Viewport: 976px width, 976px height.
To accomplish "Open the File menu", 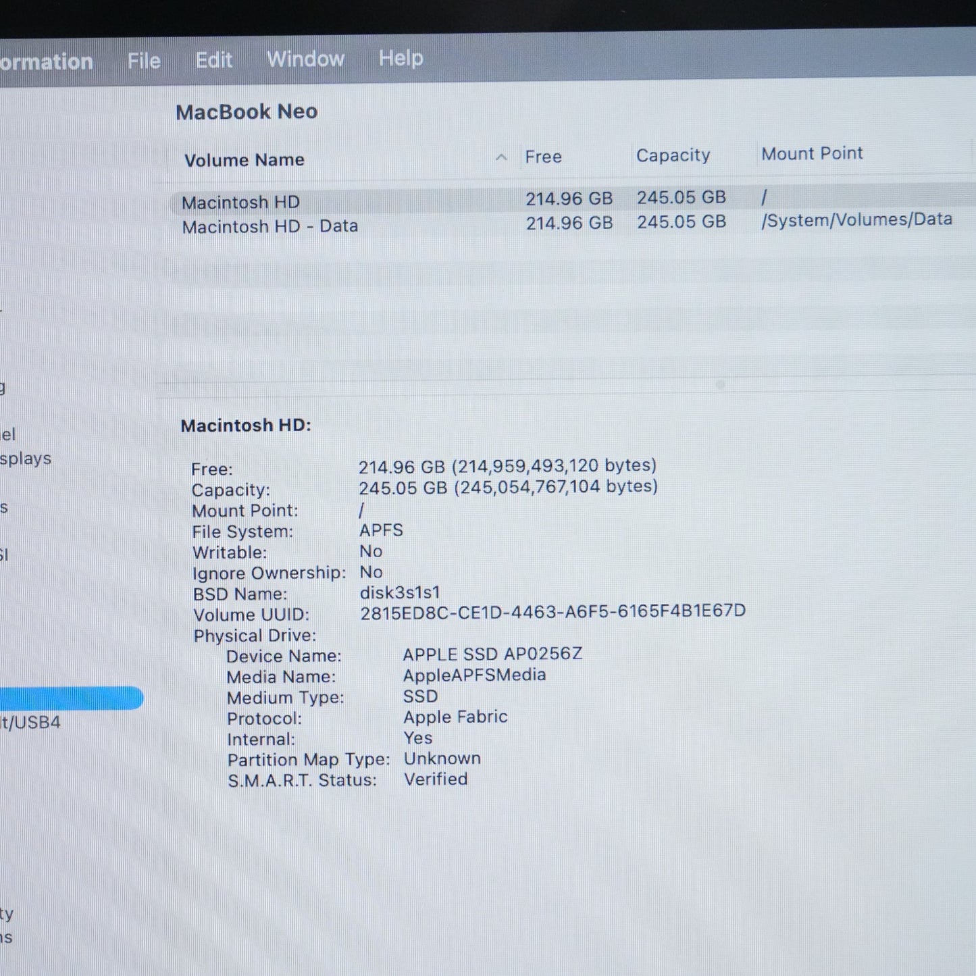I will 144,61.
